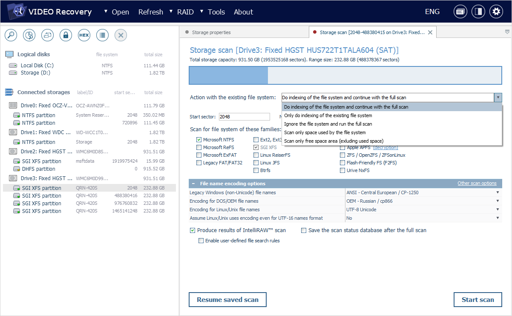The image size is (512, 316).
Task: Click the padlock icon in the toolbar
Action: point(66,35)
